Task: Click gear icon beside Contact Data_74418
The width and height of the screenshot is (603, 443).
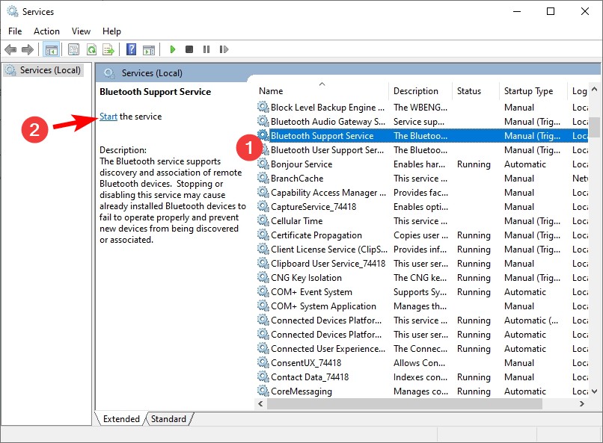Action: [x=263, y=377]
